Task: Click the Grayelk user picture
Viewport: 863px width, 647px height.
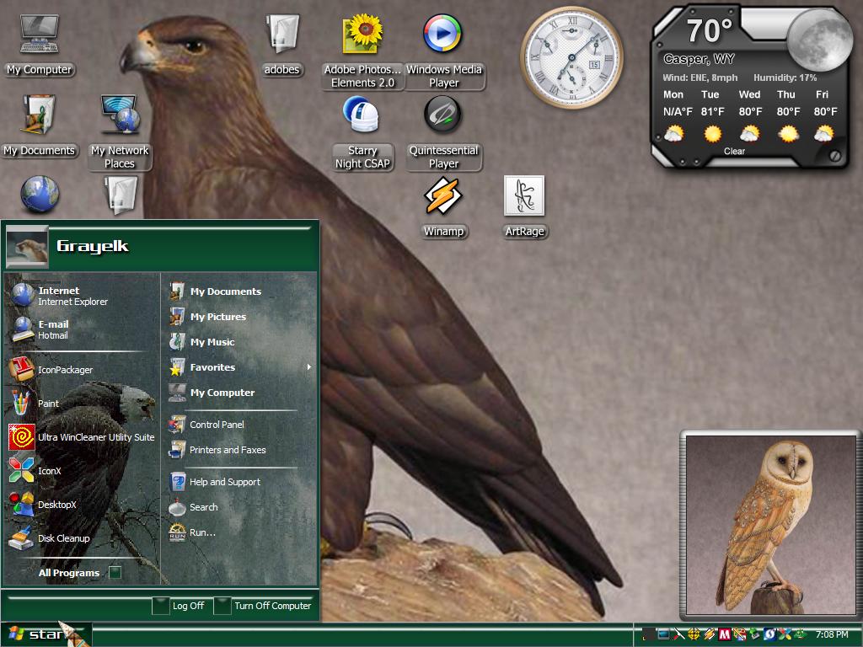Action: point(27,247)
